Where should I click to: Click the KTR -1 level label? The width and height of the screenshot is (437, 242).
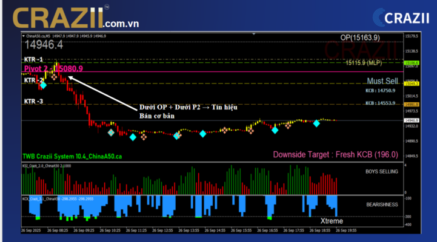pos(33,59)
